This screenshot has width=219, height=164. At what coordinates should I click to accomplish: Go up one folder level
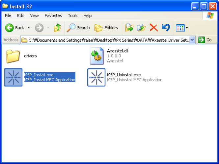(57, 28)
